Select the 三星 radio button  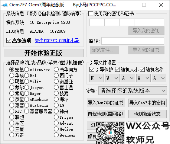[x=12, y=129]
